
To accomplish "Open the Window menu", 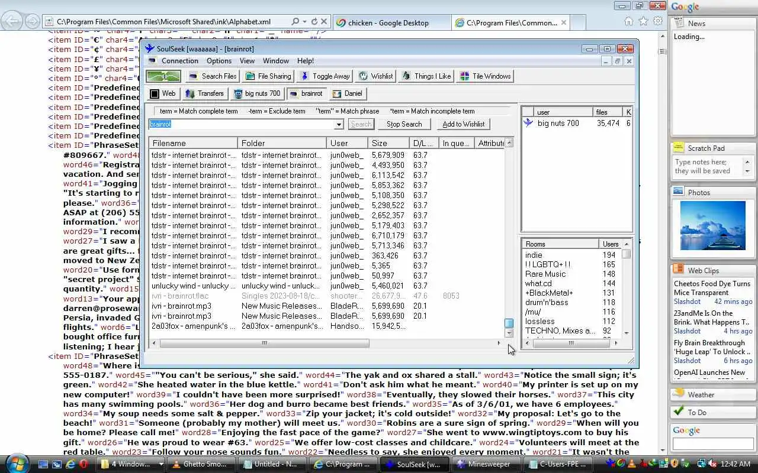I will (276, 61).
